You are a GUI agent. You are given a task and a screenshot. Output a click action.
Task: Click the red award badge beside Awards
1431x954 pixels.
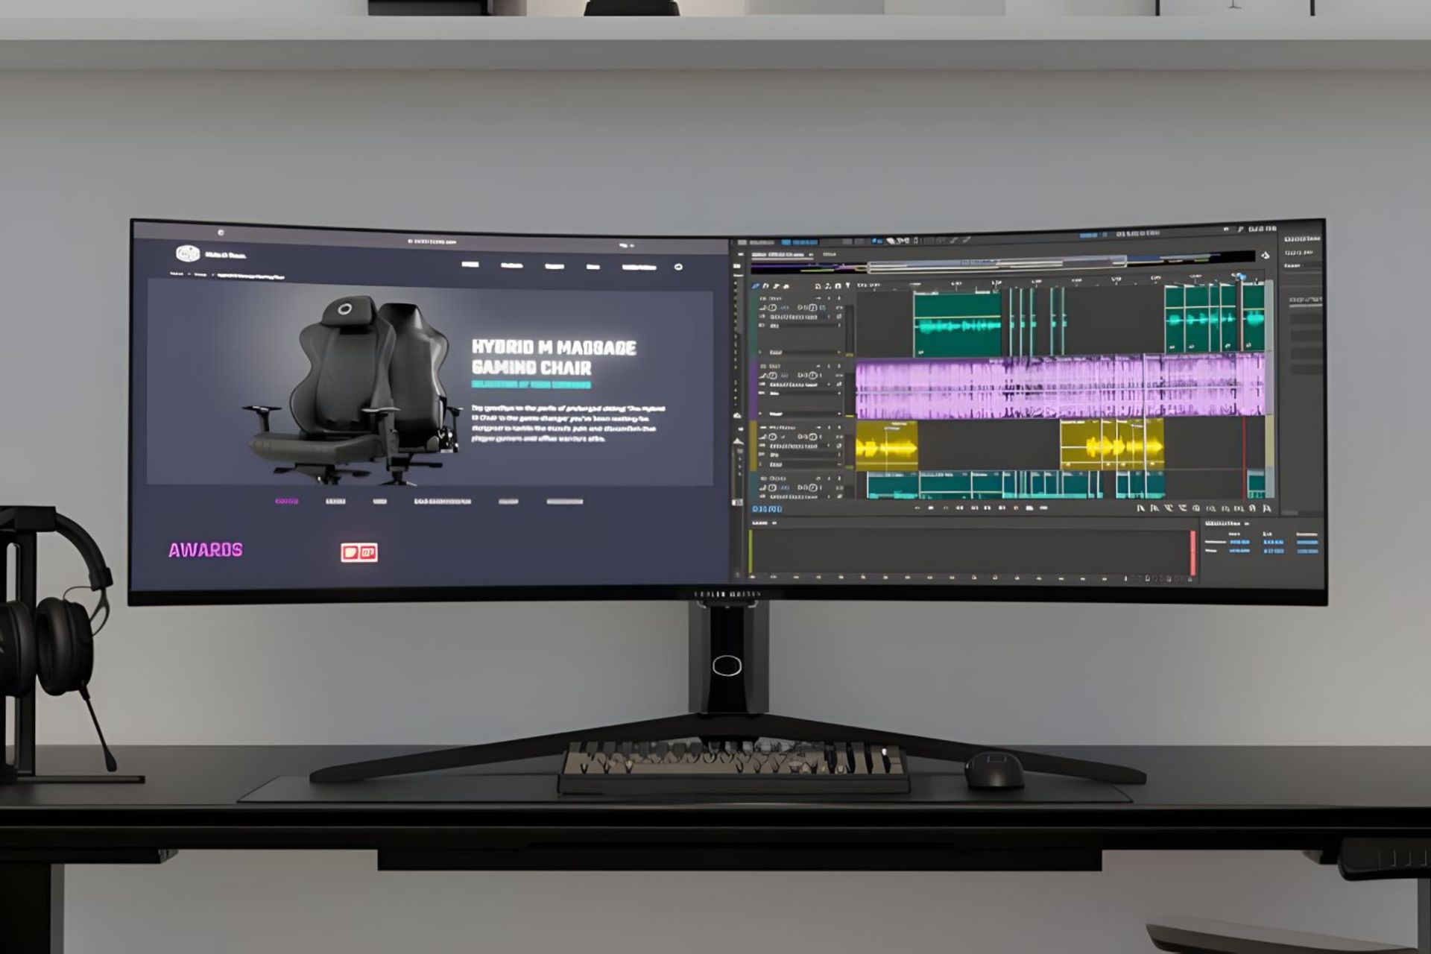tap(358, 552)
